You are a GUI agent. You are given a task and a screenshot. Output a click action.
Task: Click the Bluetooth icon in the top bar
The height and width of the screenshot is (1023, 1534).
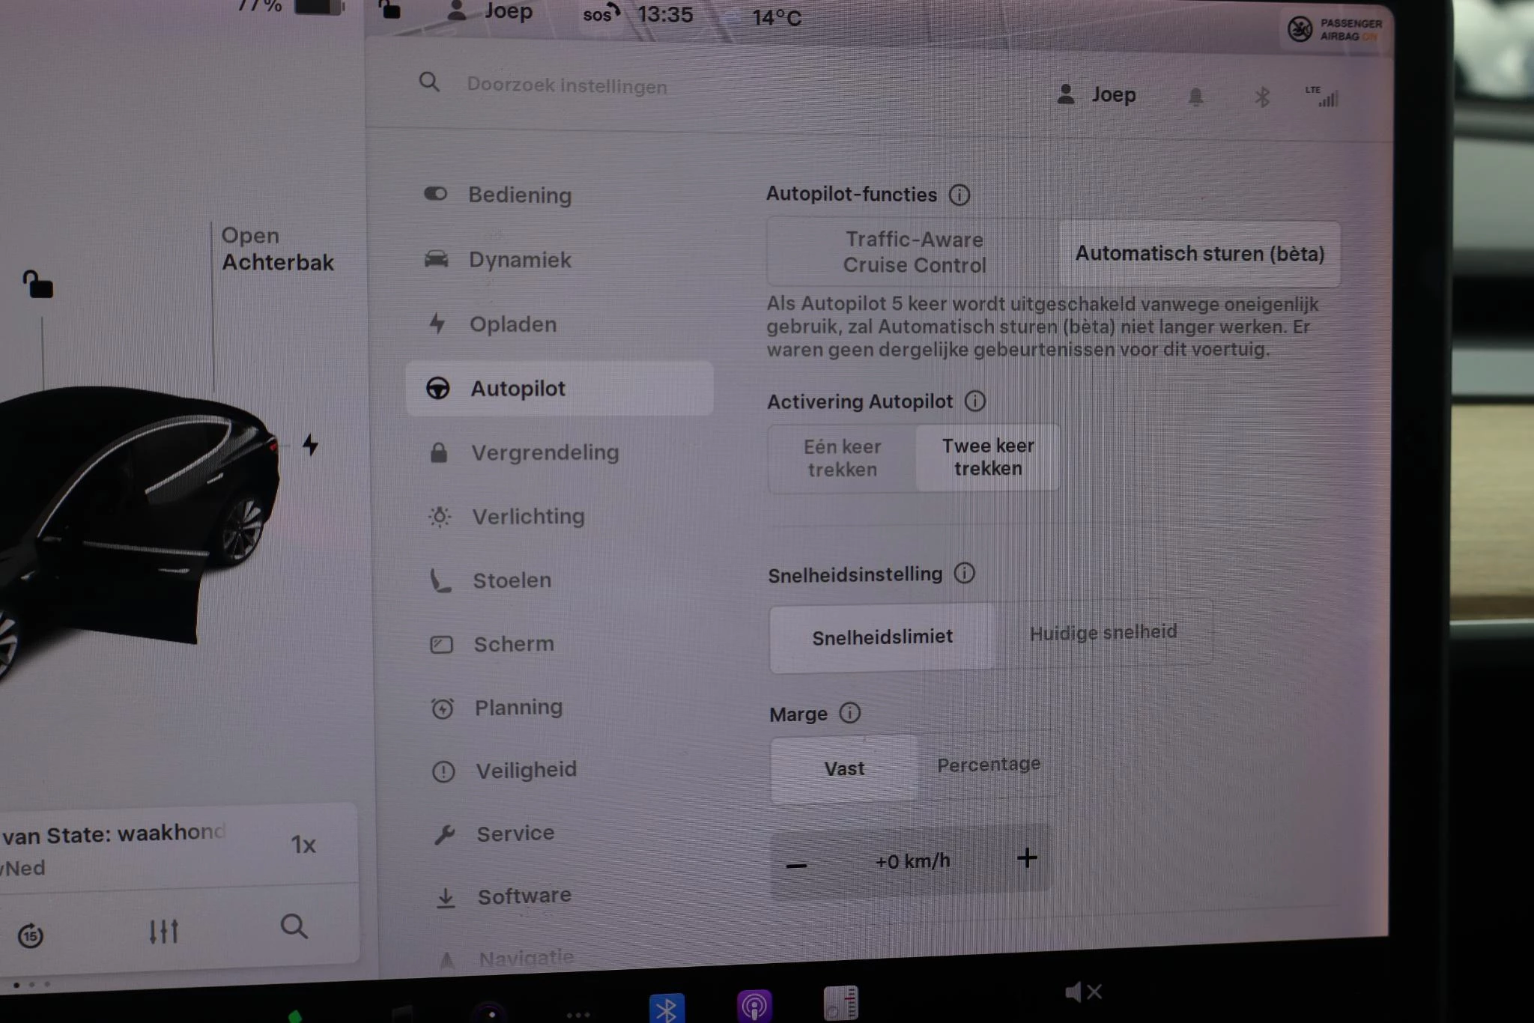pos(1262,96)
